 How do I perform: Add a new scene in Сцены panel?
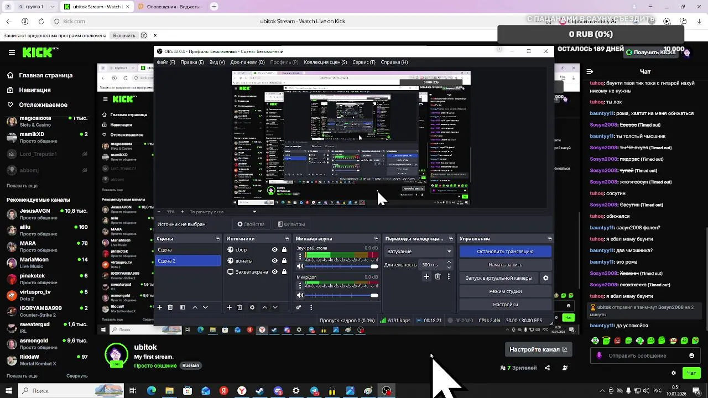(x=160, y=307)
